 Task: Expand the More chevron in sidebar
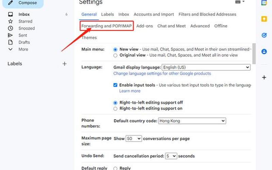tap(11, 49)
